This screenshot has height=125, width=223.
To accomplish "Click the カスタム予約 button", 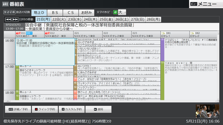I will click(x=72, y=109).
